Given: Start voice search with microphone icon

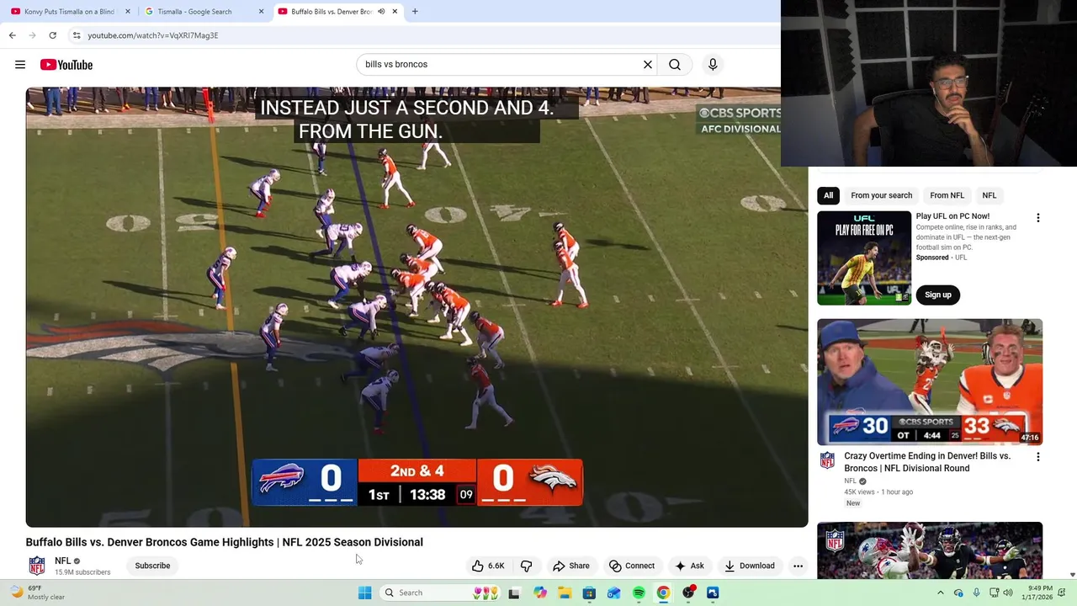Looking at the screenshot, I should click(713, 65).
